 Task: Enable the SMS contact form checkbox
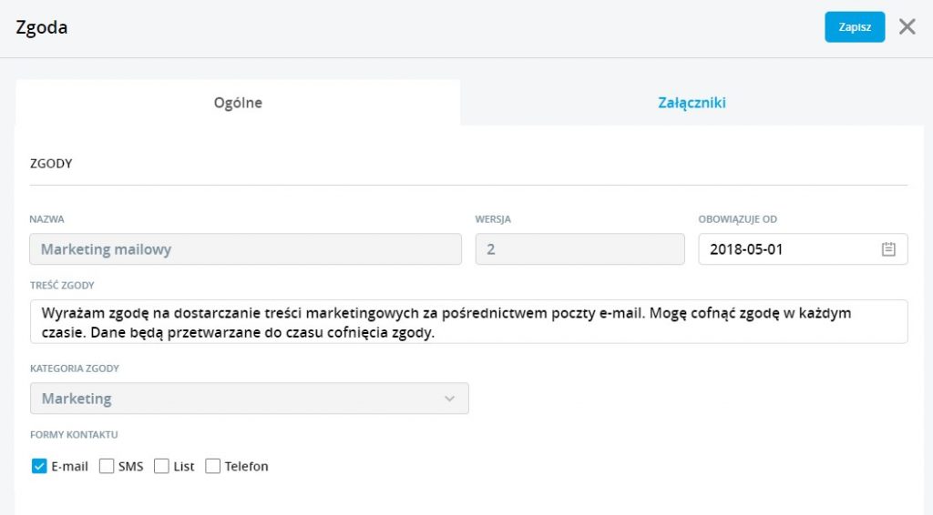tap(107, 466)
